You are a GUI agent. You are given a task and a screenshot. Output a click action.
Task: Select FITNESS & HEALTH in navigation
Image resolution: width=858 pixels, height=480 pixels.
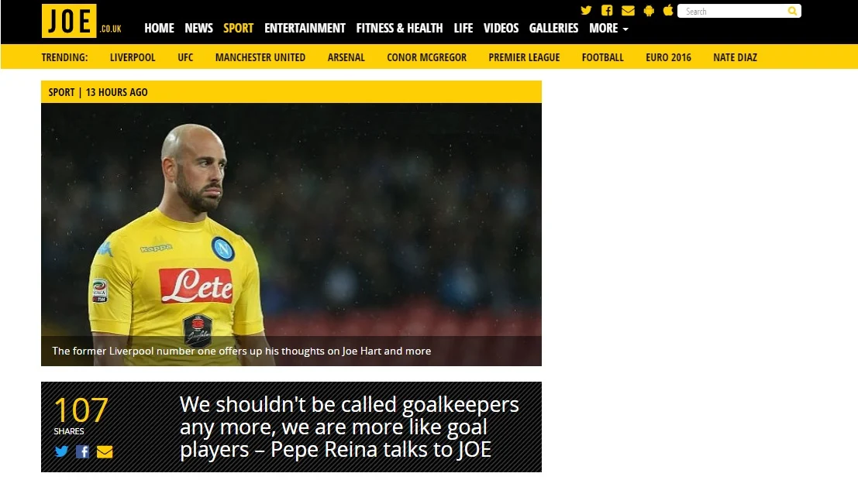[399, 28]
